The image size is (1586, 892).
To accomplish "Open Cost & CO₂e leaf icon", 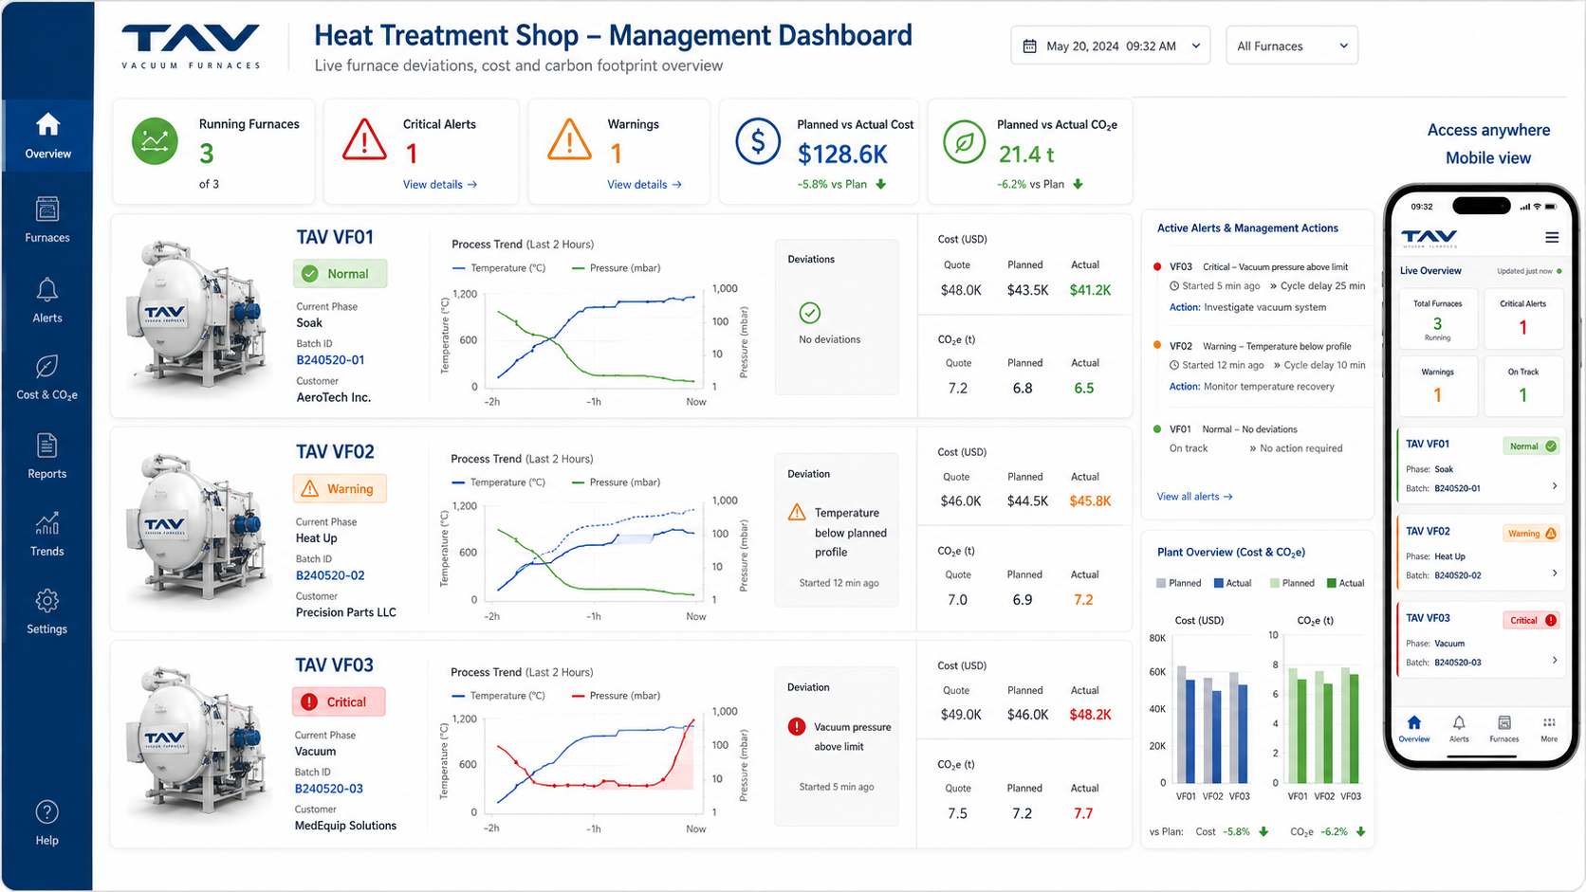I will [x=47, y=367].
